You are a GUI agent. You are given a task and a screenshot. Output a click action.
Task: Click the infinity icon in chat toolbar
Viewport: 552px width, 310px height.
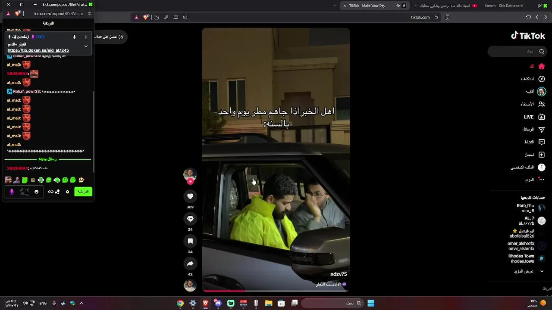tap(51, 192)
